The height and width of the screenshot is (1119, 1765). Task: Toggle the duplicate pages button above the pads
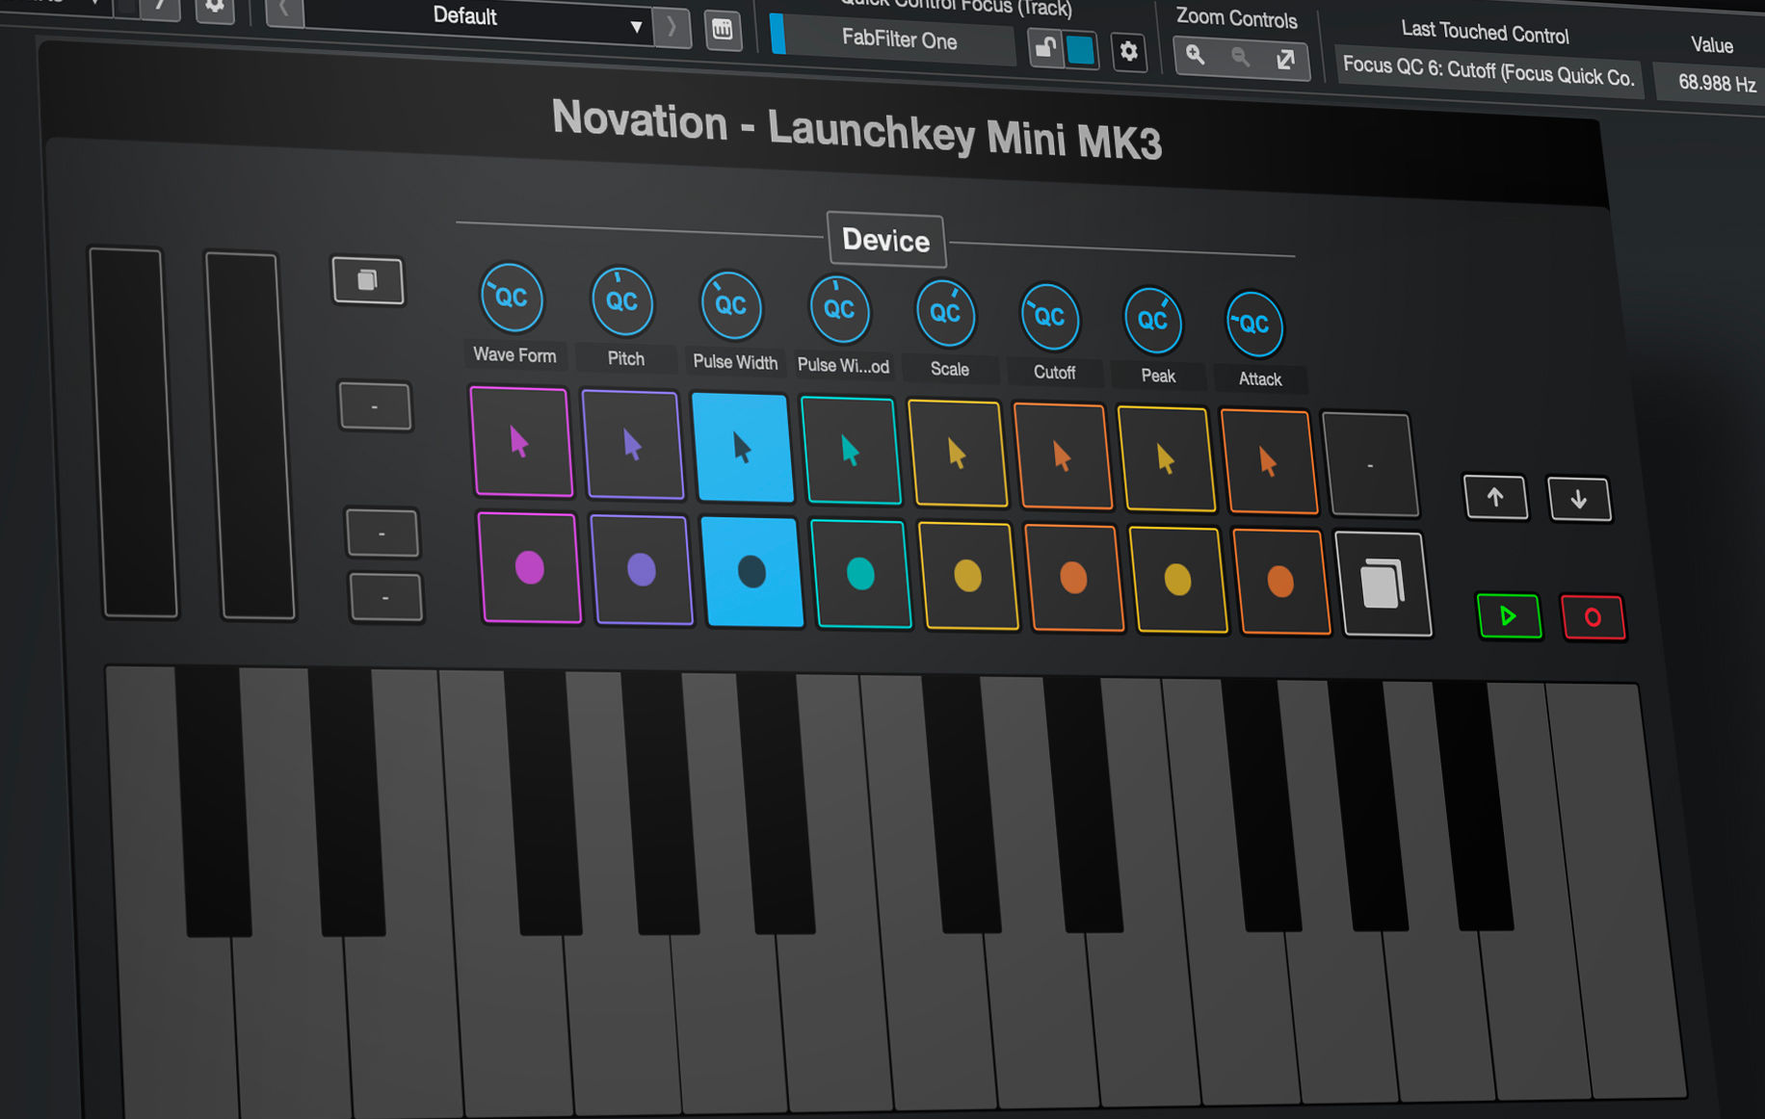[367, 280]
